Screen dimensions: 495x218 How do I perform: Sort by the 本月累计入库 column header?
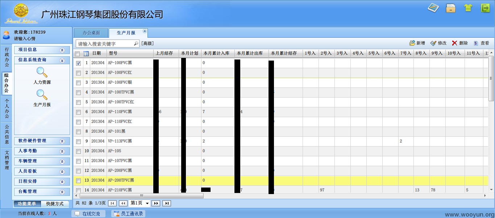218,53
